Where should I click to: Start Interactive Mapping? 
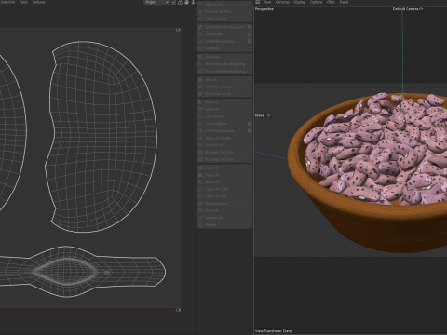point(225,64)
